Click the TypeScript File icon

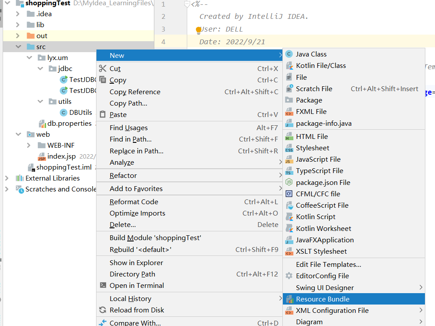point(289,171)
